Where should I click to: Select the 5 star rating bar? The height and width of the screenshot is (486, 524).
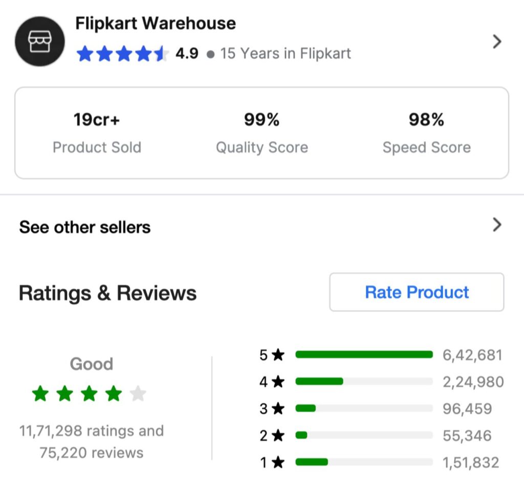pos(364,355)
